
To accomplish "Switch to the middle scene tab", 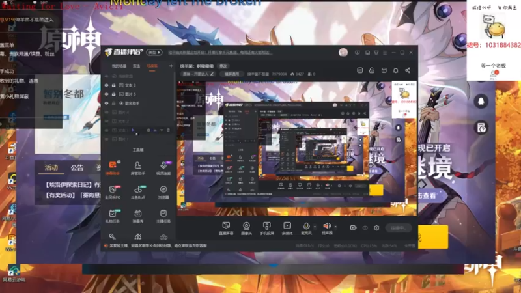I will [137, 66].
